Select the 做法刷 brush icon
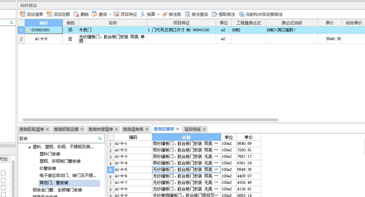The height and width of the screenshot is (197, 365). click(x=165, y=14)
